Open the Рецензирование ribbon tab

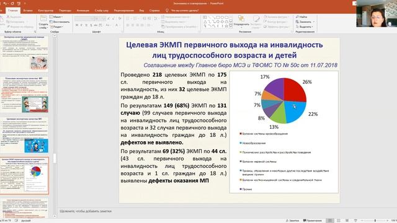(x=124, y=11)
